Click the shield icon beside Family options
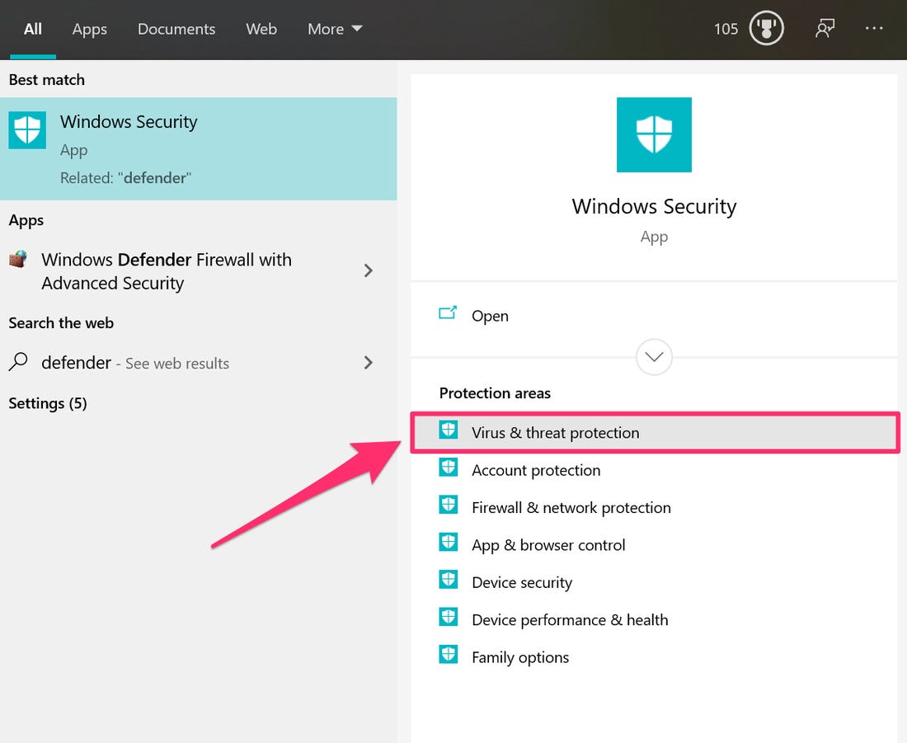 [x=449, y=655]
